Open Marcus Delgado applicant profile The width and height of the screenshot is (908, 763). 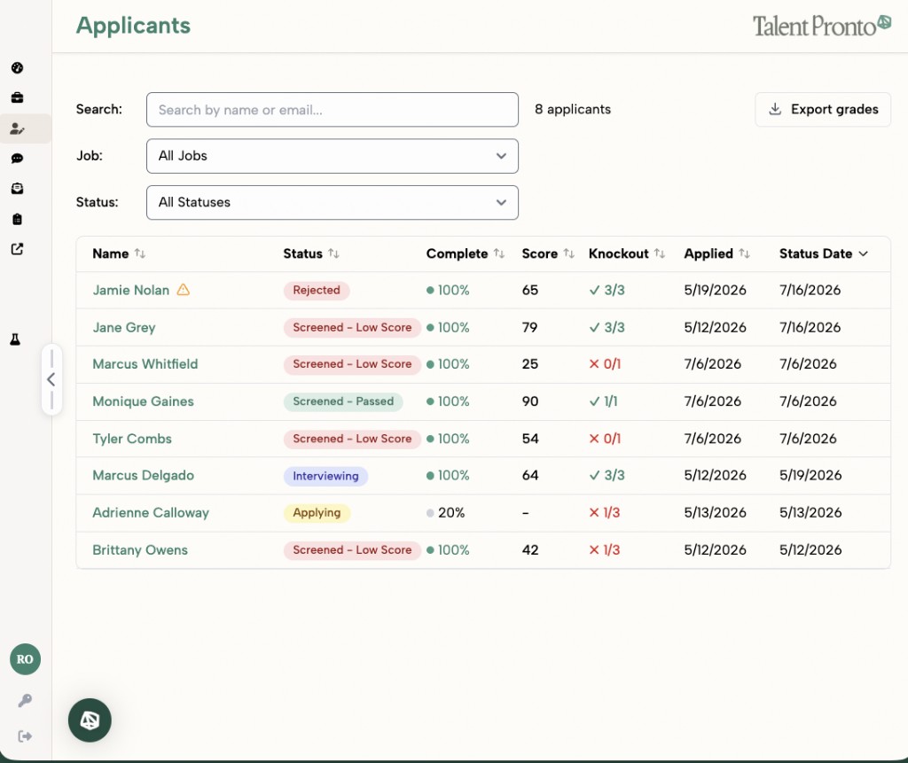[x=143, y=475]
